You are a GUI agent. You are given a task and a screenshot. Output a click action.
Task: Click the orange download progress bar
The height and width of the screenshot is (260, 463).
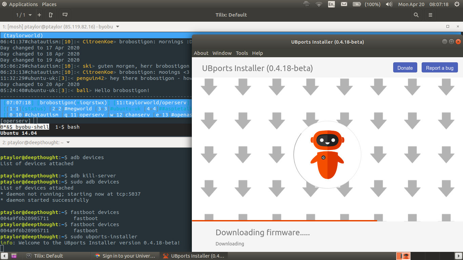284,221
